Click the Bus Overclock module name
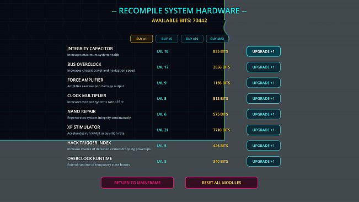This screenshot has width=359, height=202. click(84, 64)
